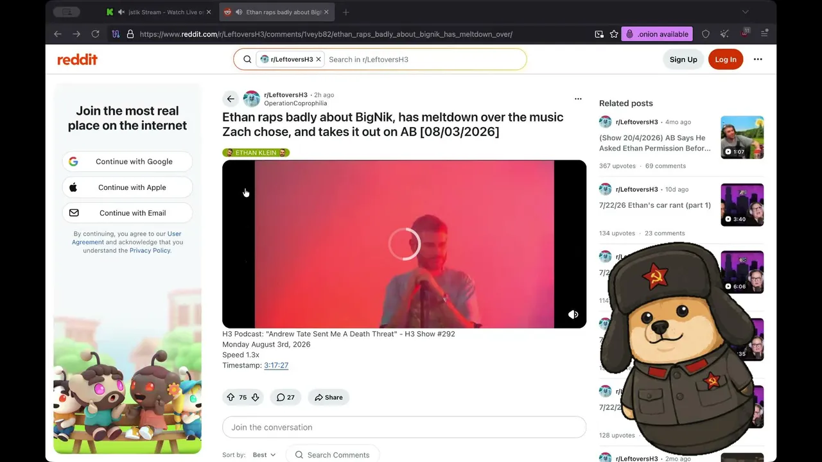Click the extension icon with red badge in toolbar

click(745, 33)
